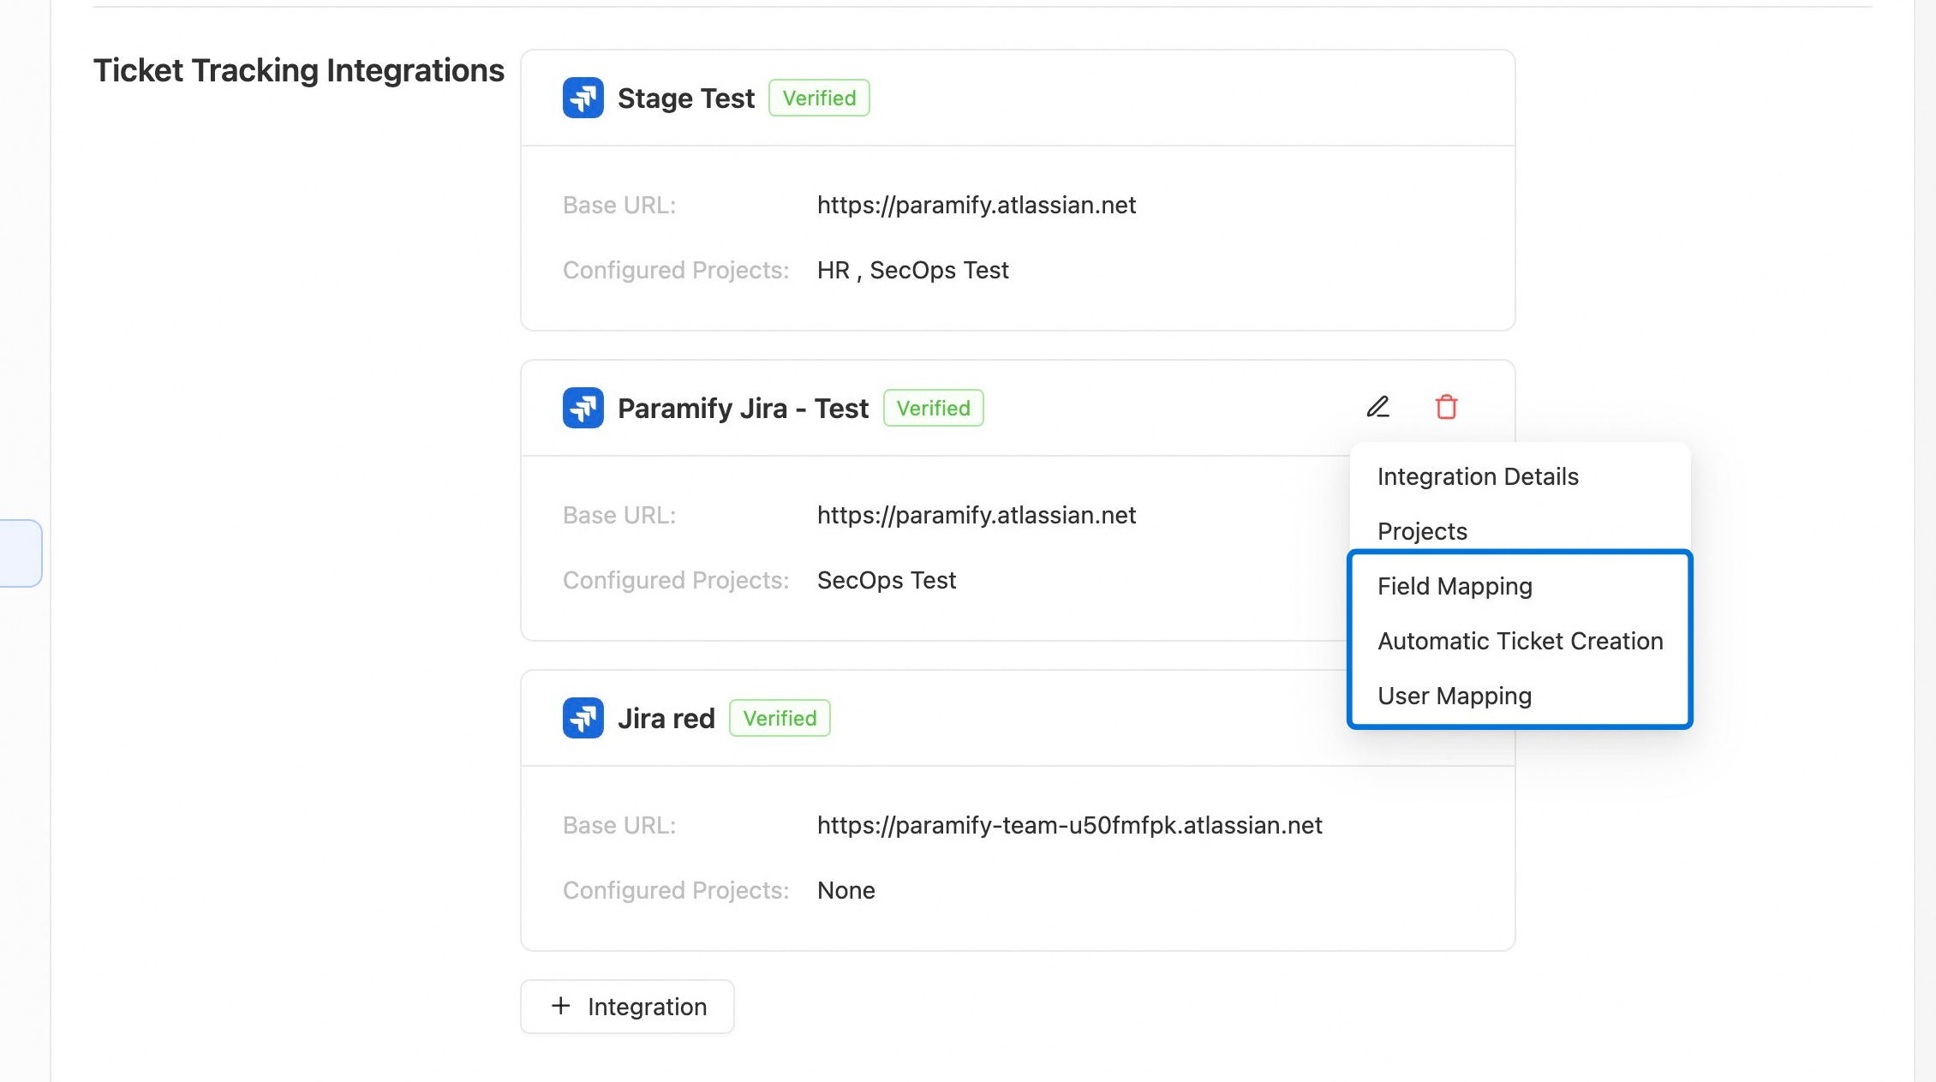Click the Verified badge on Paramify Jira - Test

(x=933, y=408)
